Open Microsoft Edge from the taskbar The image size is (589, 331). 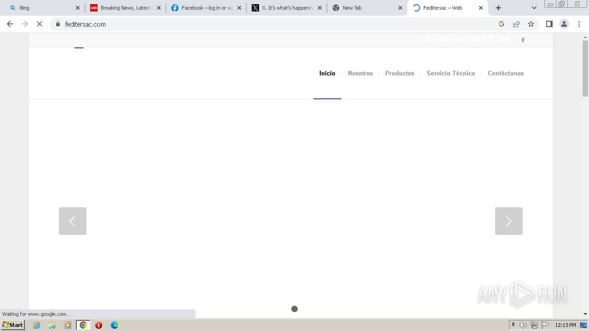tap(115, 325)
